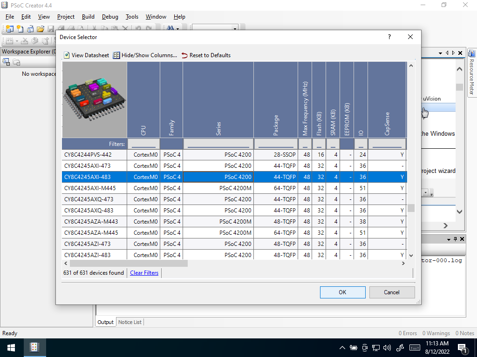Click the second icon in Workspace Explorer's toolbar
This screenshot has height=357, width=477.
16,62
